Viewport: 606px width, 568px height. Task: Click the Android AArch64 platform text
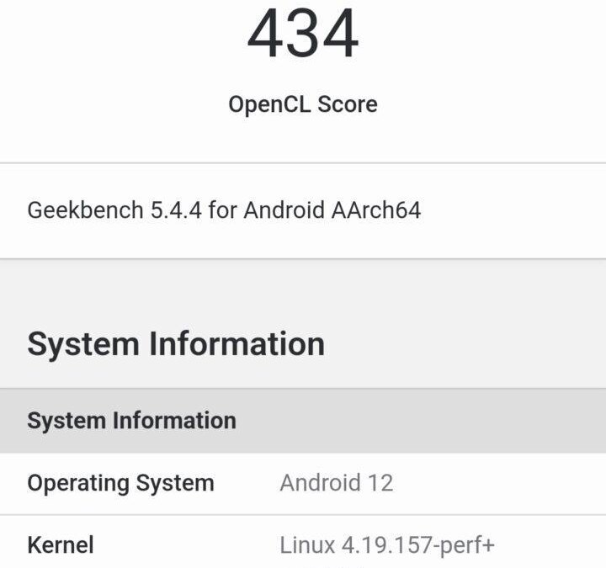coord(332,210)
